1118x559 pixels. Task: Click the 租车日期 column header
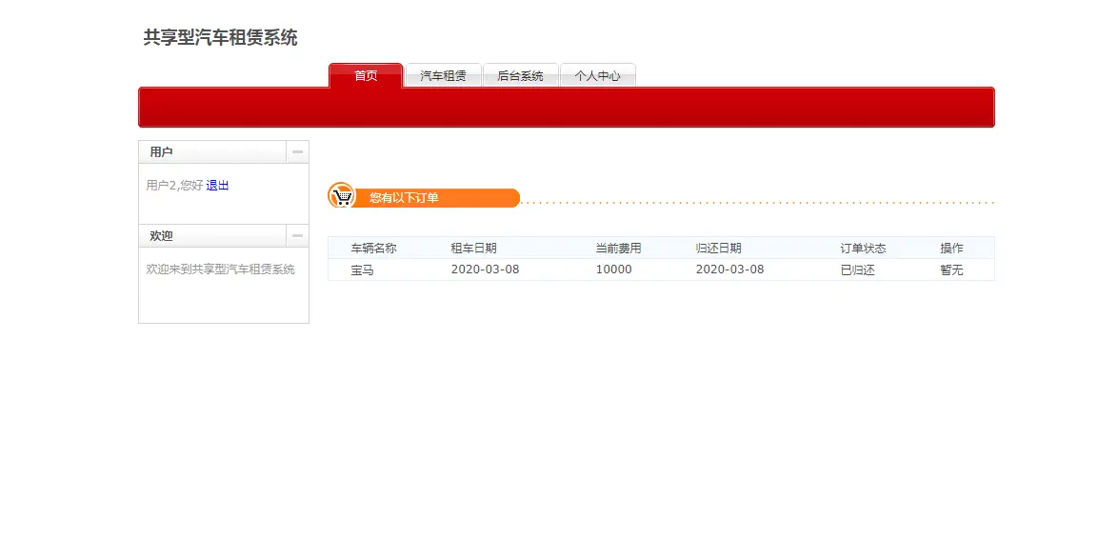coord(474,249)
